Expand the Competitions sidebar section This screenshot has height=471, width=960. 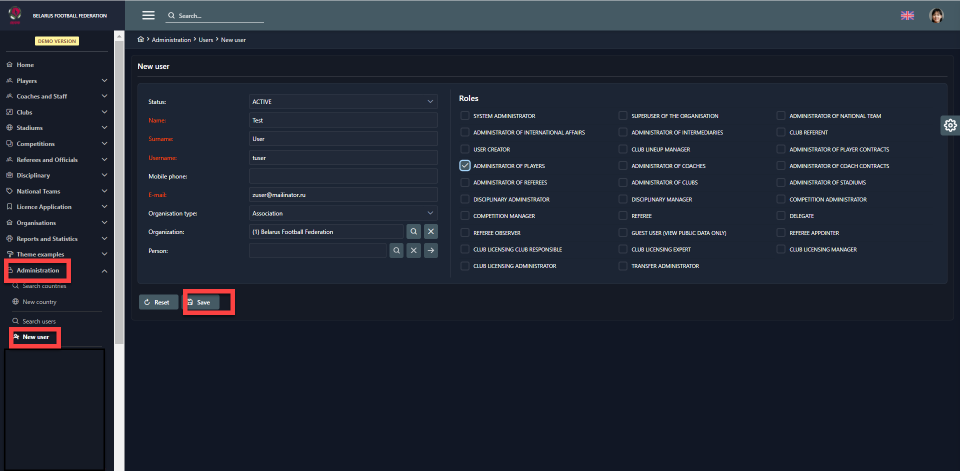pos(56,143)
